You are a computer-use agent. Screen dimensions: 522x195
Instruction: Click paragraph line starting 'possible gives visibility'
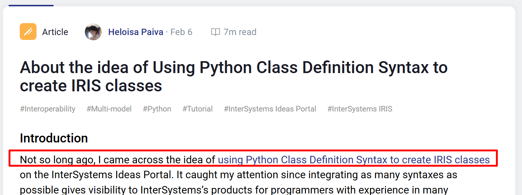234,189
